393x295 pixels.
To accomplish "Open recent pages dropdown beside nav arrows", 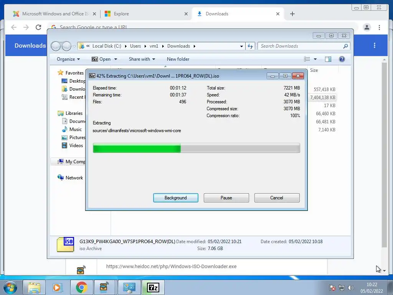I will pyautogui.click(x=74, y=46).
